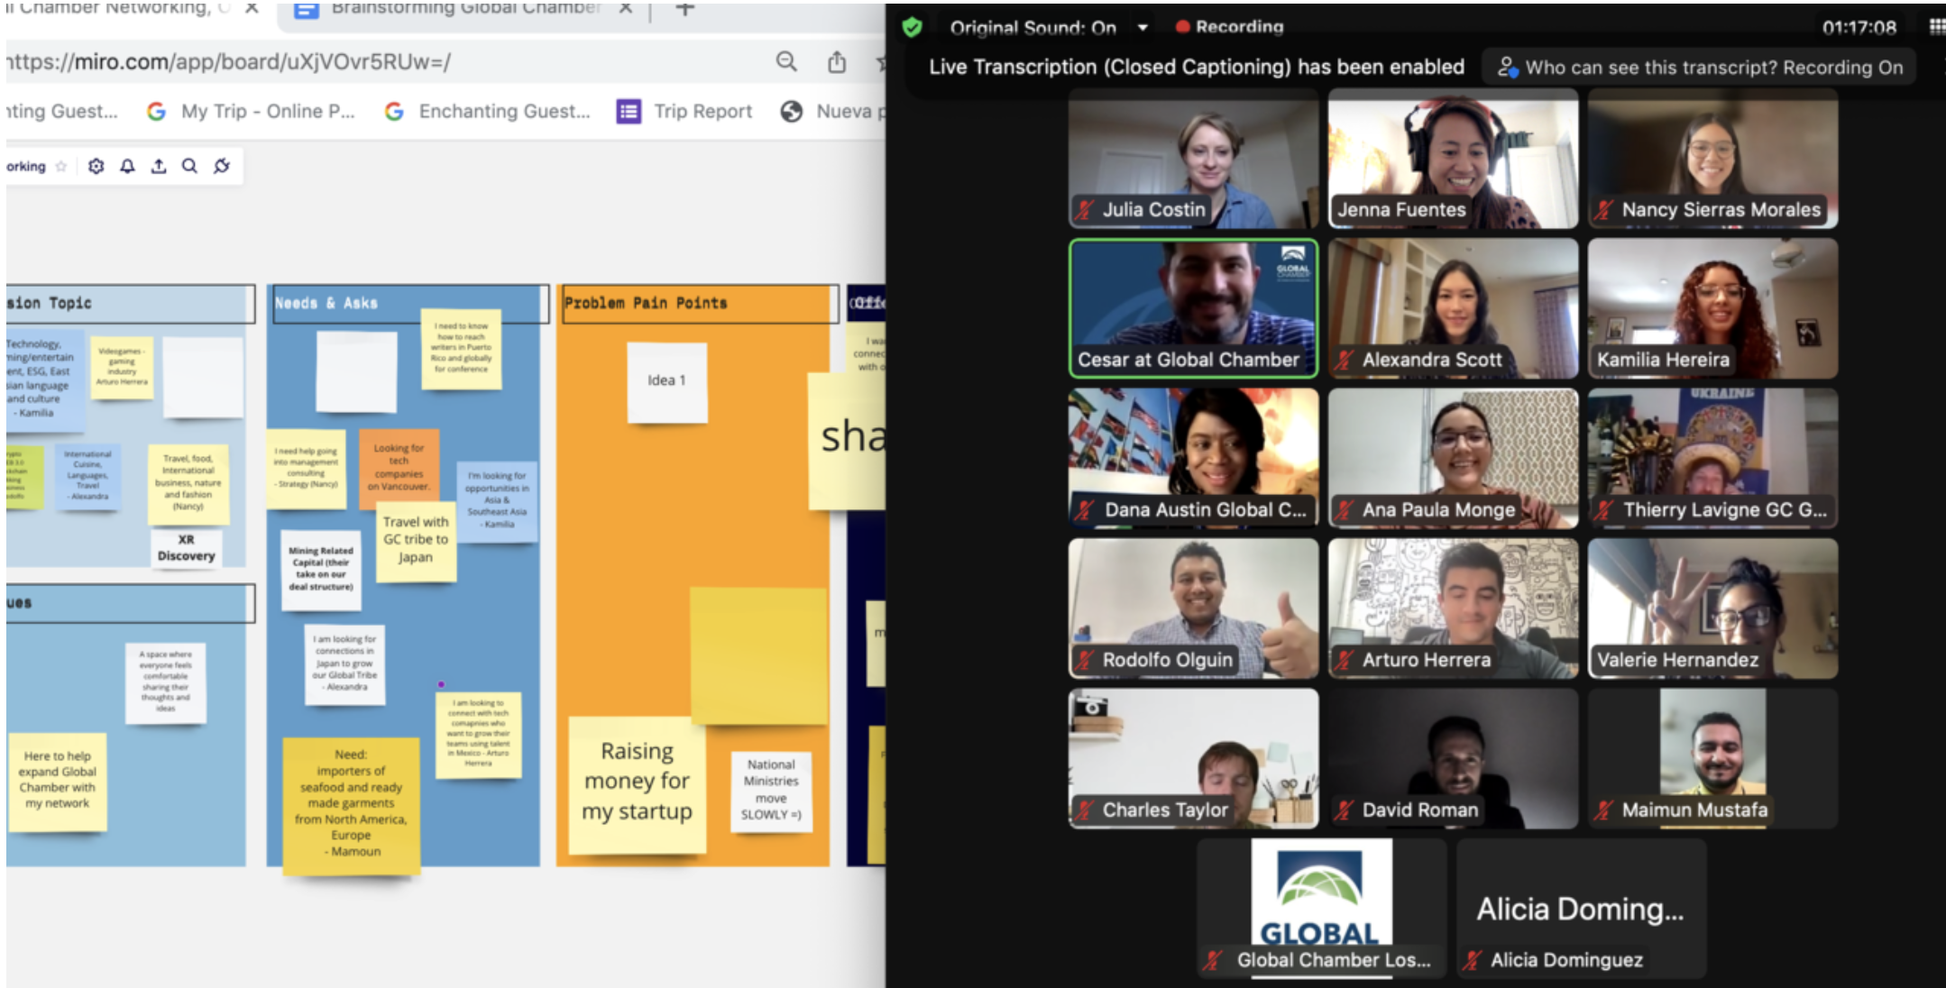
Task: Click David Roman's muted microphone icon
Action: (1344, 810)
